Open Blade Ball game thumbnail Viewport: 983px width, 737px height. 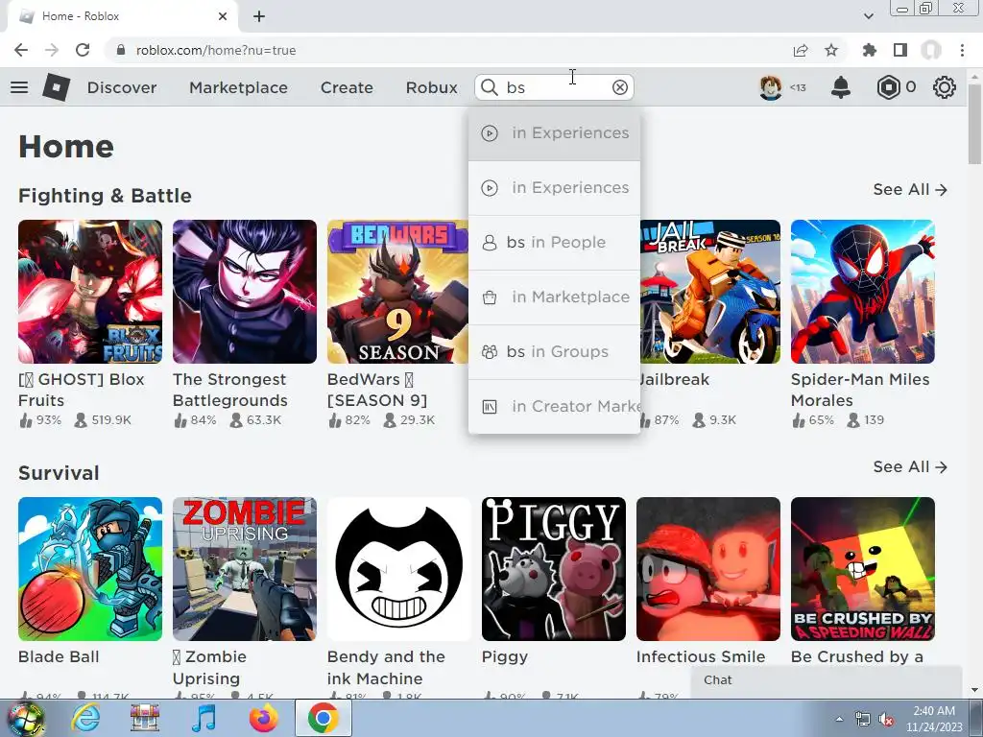[90, 569]
